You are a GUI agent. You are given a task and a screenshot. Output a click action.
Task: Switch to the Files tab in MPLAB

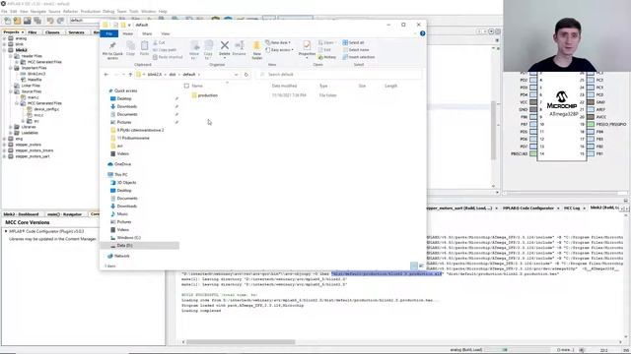tap(33, 32)
